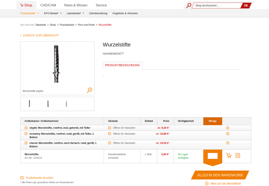Click the printer icon for Produktseite drucken

[22, 178]
